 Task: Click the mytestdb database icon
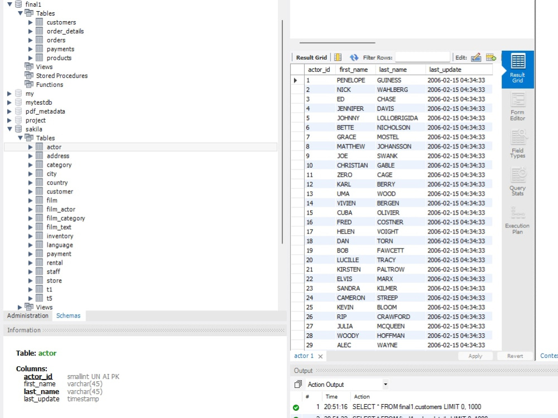18,103
